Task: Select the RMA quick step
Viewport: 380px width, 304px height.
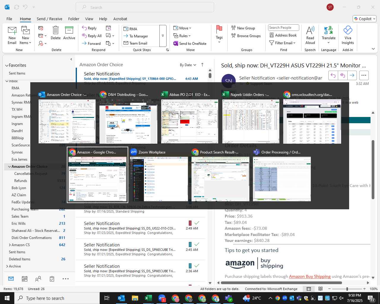Action: [141, 29]
